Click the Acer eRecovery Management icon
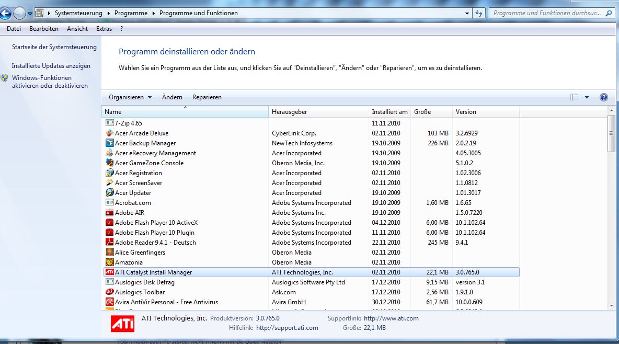Image resolution: width=619 pixels, height=344 pixels. [x=110, y=153]
